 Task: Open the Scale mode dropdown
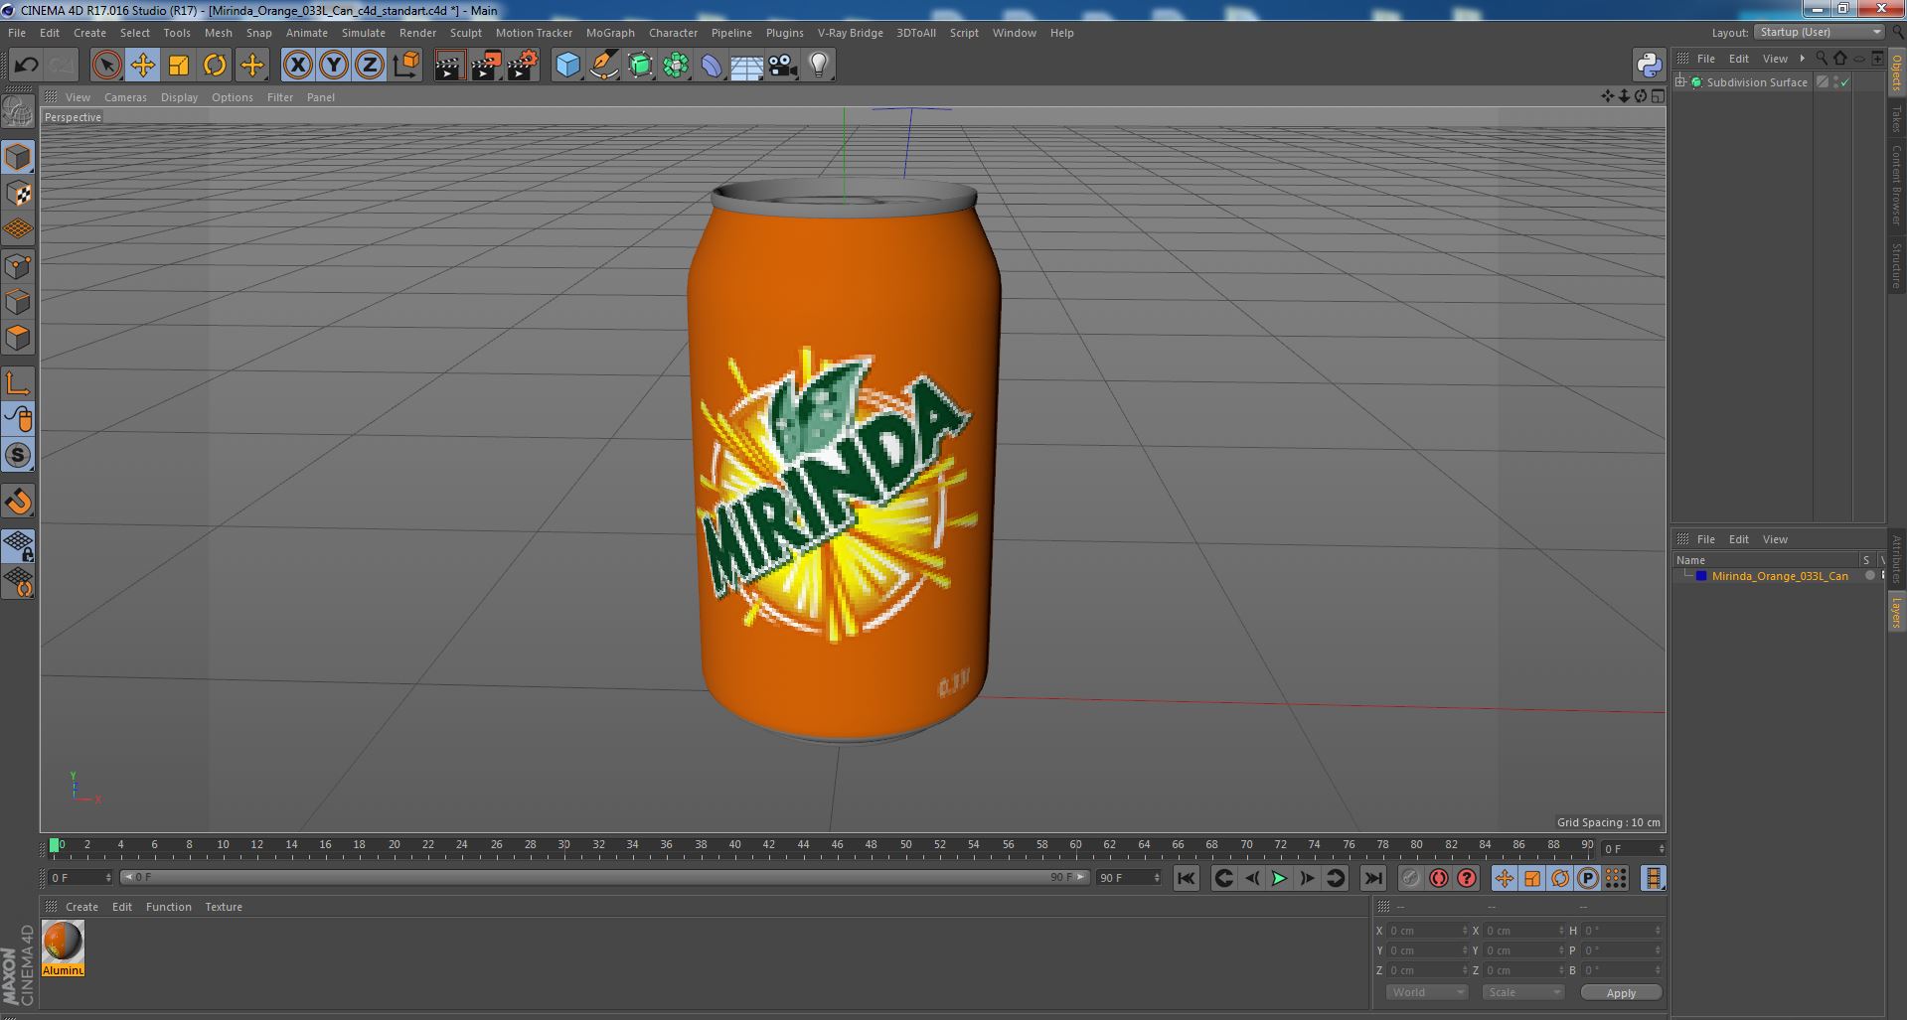pos(1523,992)
